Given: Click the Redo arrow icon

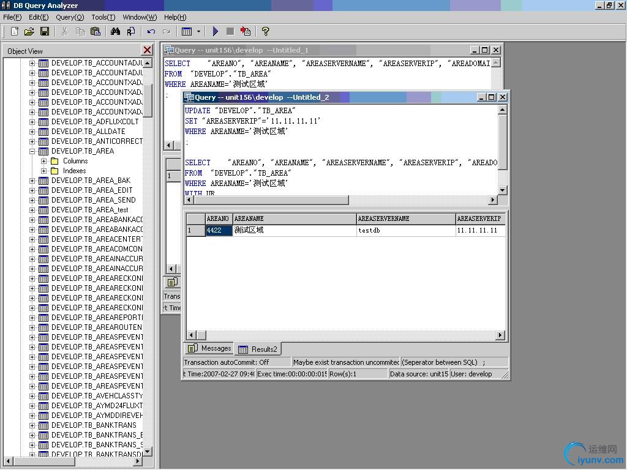Looking at the screenshot, I should pyautogui.click(x=167, y=31).
